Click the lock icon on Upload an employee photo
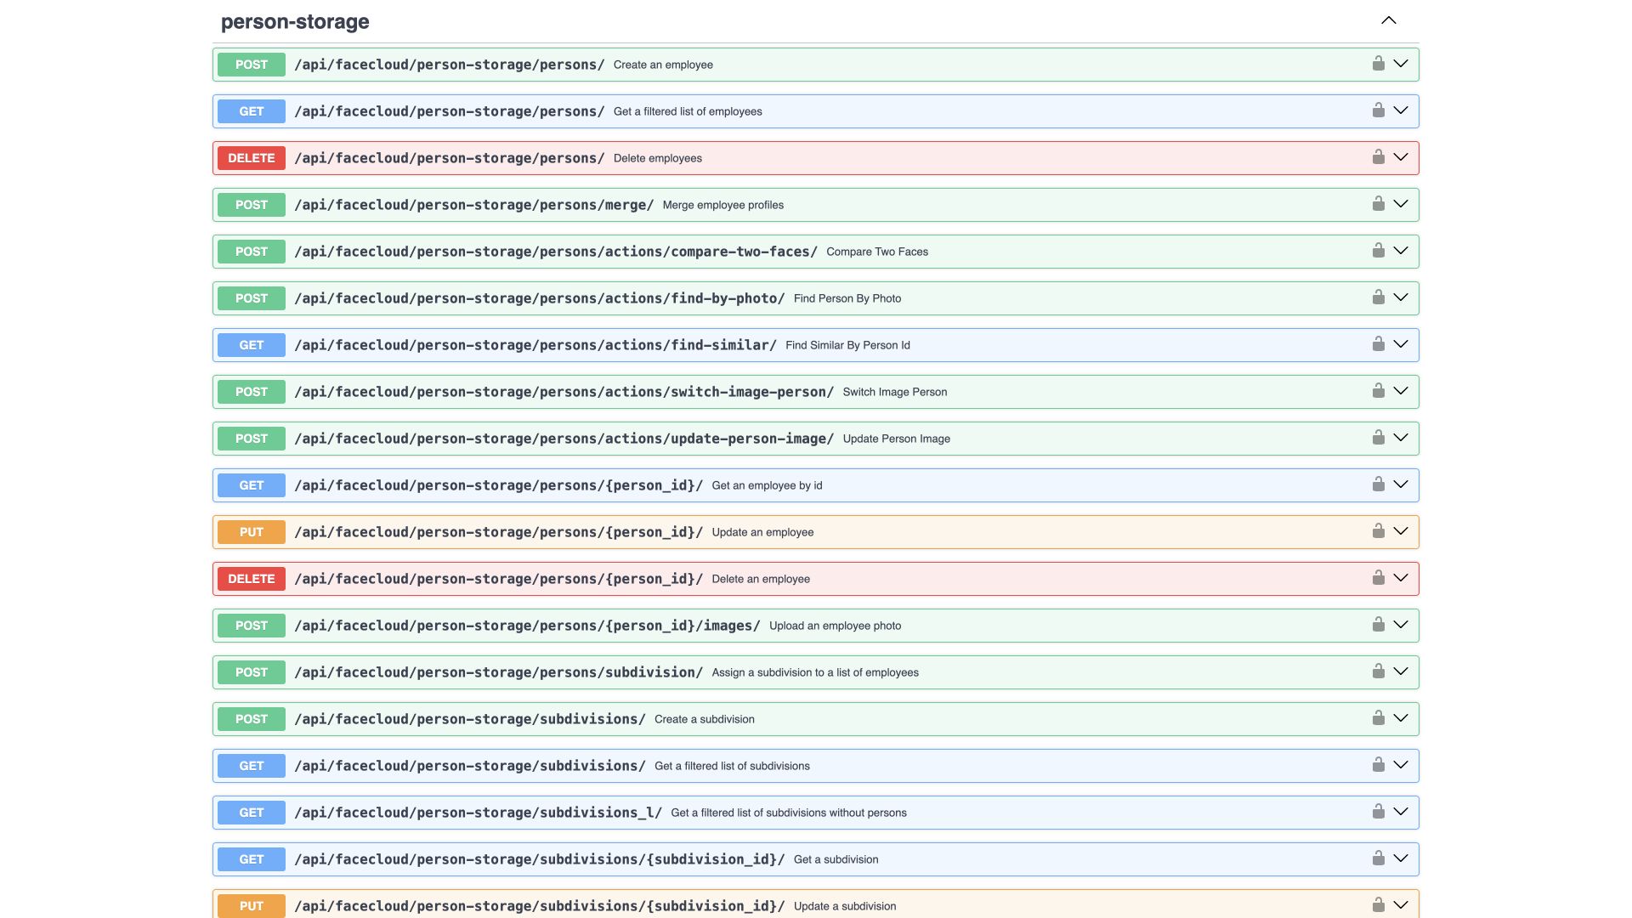1632x918 pixels. point(1378,625)
